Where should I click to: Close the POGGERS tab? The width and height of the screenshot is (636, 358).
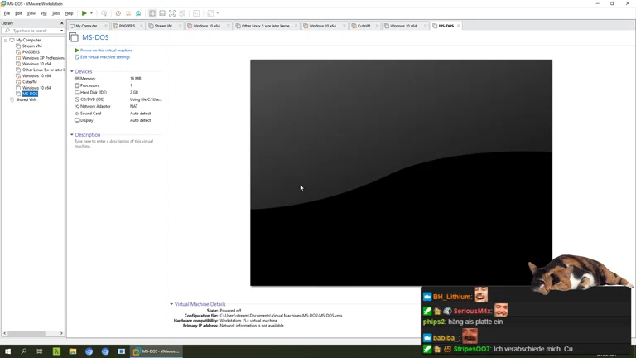pos(141,26)
